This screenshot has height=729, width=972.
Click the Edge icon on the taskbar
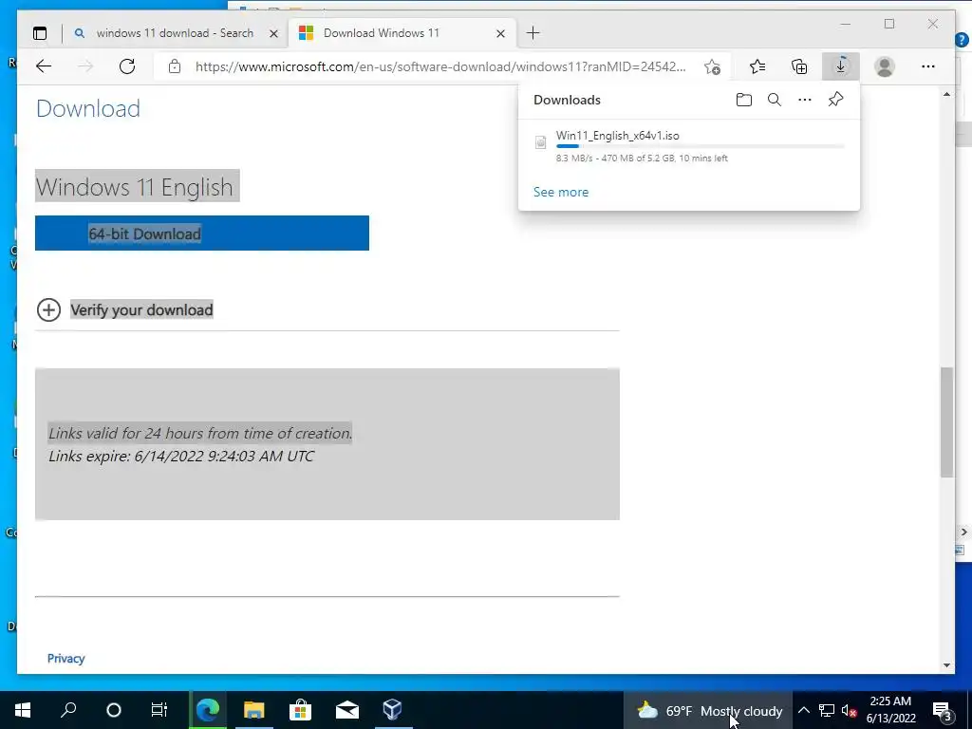208,710
